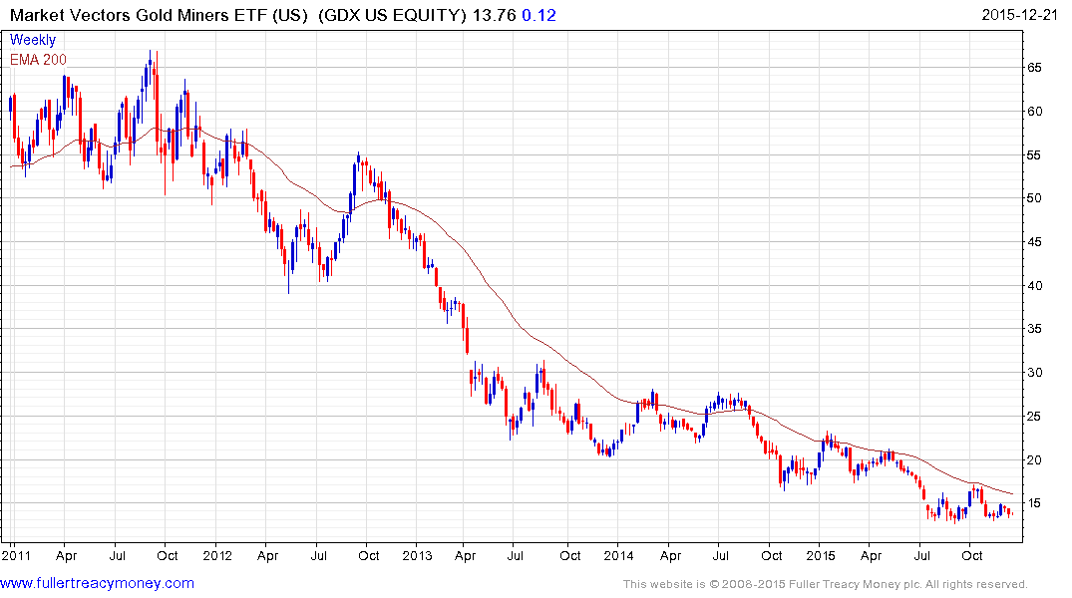Click the 40 price axis label

pos(1034,286)
